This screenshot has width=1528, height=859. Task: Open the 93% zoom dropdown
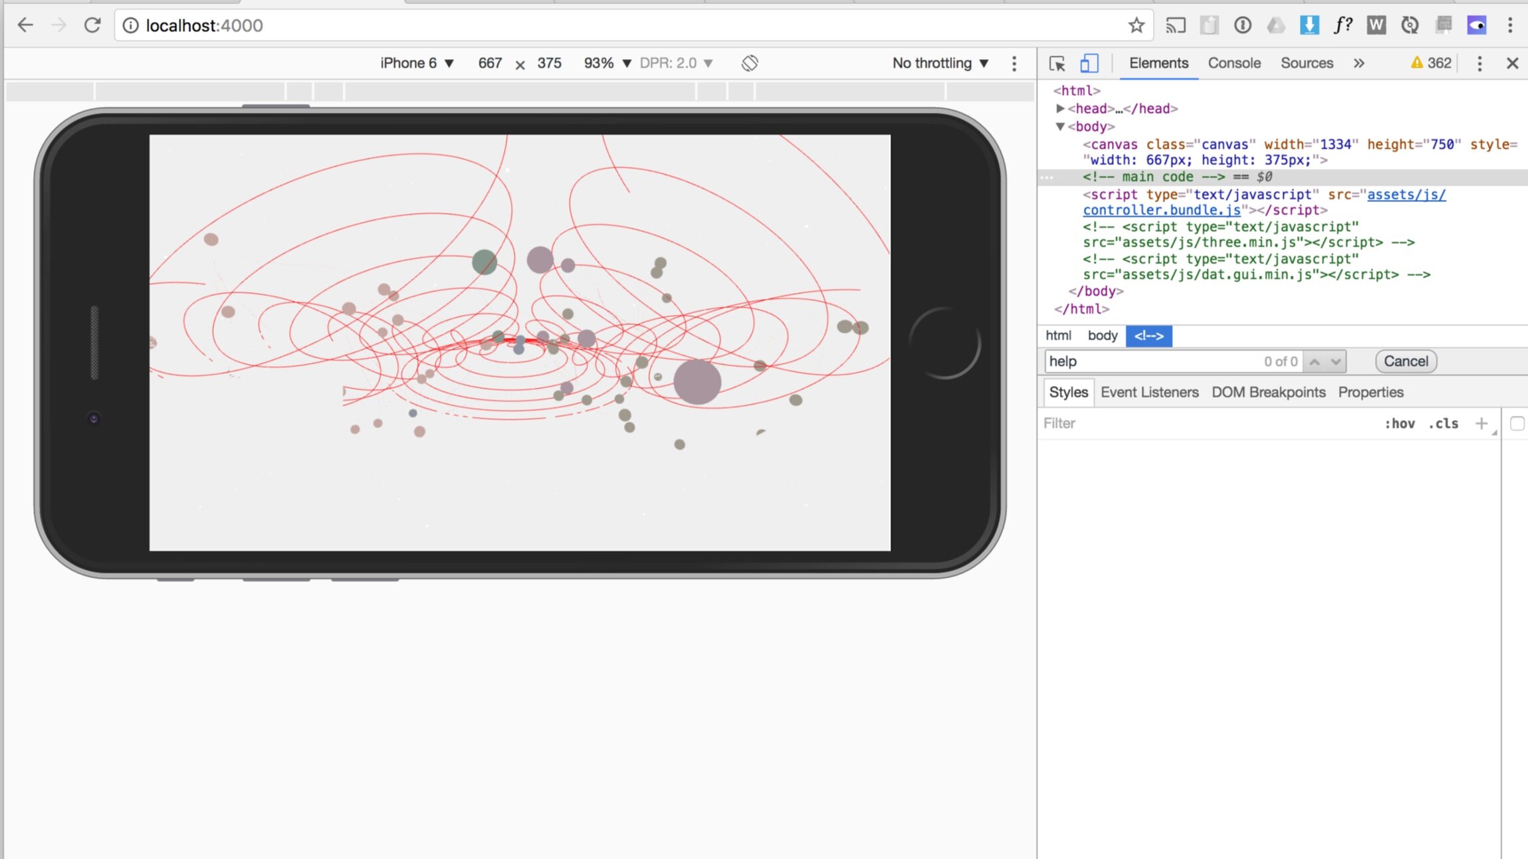coord(607,63)
